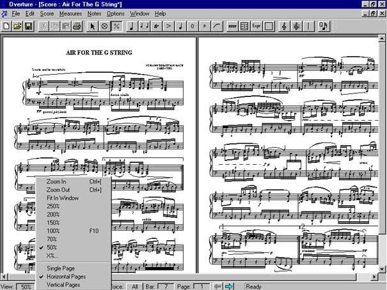Choose Zoom Out from the popup menu
The width and height of the screenshot is (387, 290).
tap(74, 190)
